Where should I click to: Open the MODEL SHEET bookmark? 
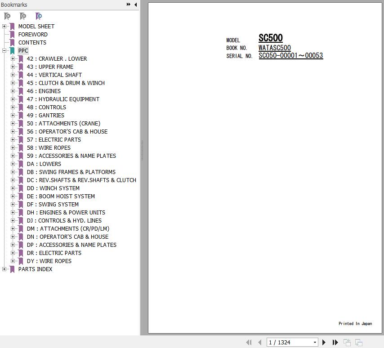pyautogui.click(x=36, y=27)
